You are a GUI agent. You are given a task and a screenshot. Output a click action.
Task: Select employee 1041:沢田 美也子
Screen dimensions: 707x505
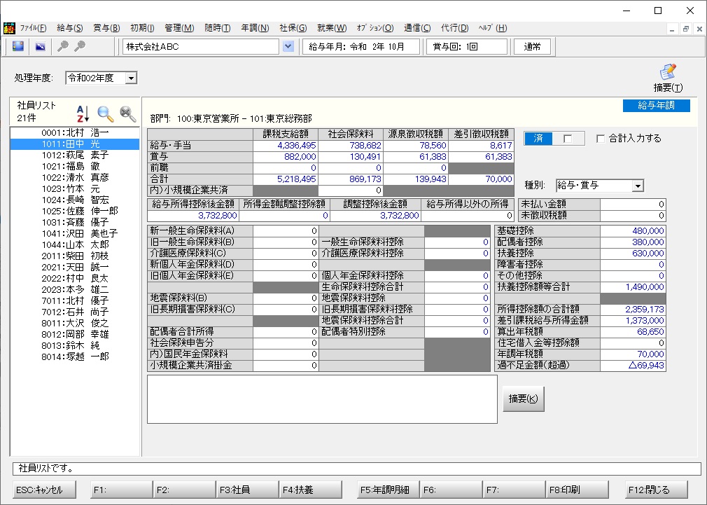point(75,233)
